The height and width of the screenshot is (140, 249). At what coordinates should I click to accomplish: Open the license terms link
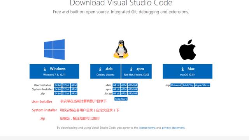[147, 128]
